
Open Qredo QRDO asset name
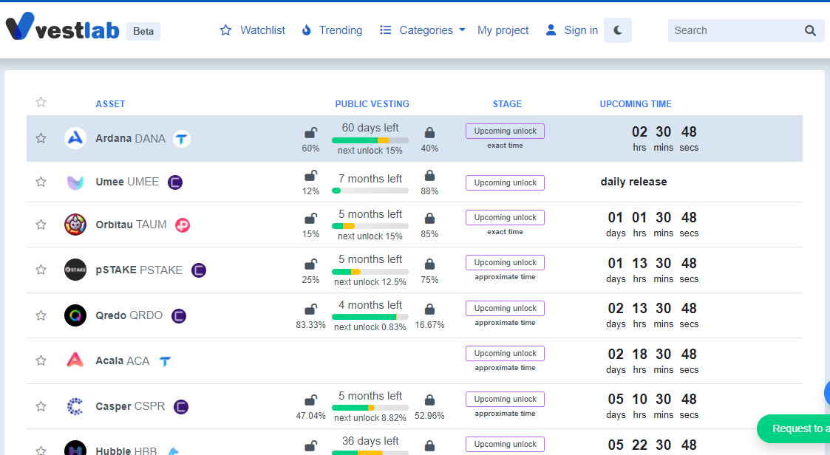(x=129, y=316)
